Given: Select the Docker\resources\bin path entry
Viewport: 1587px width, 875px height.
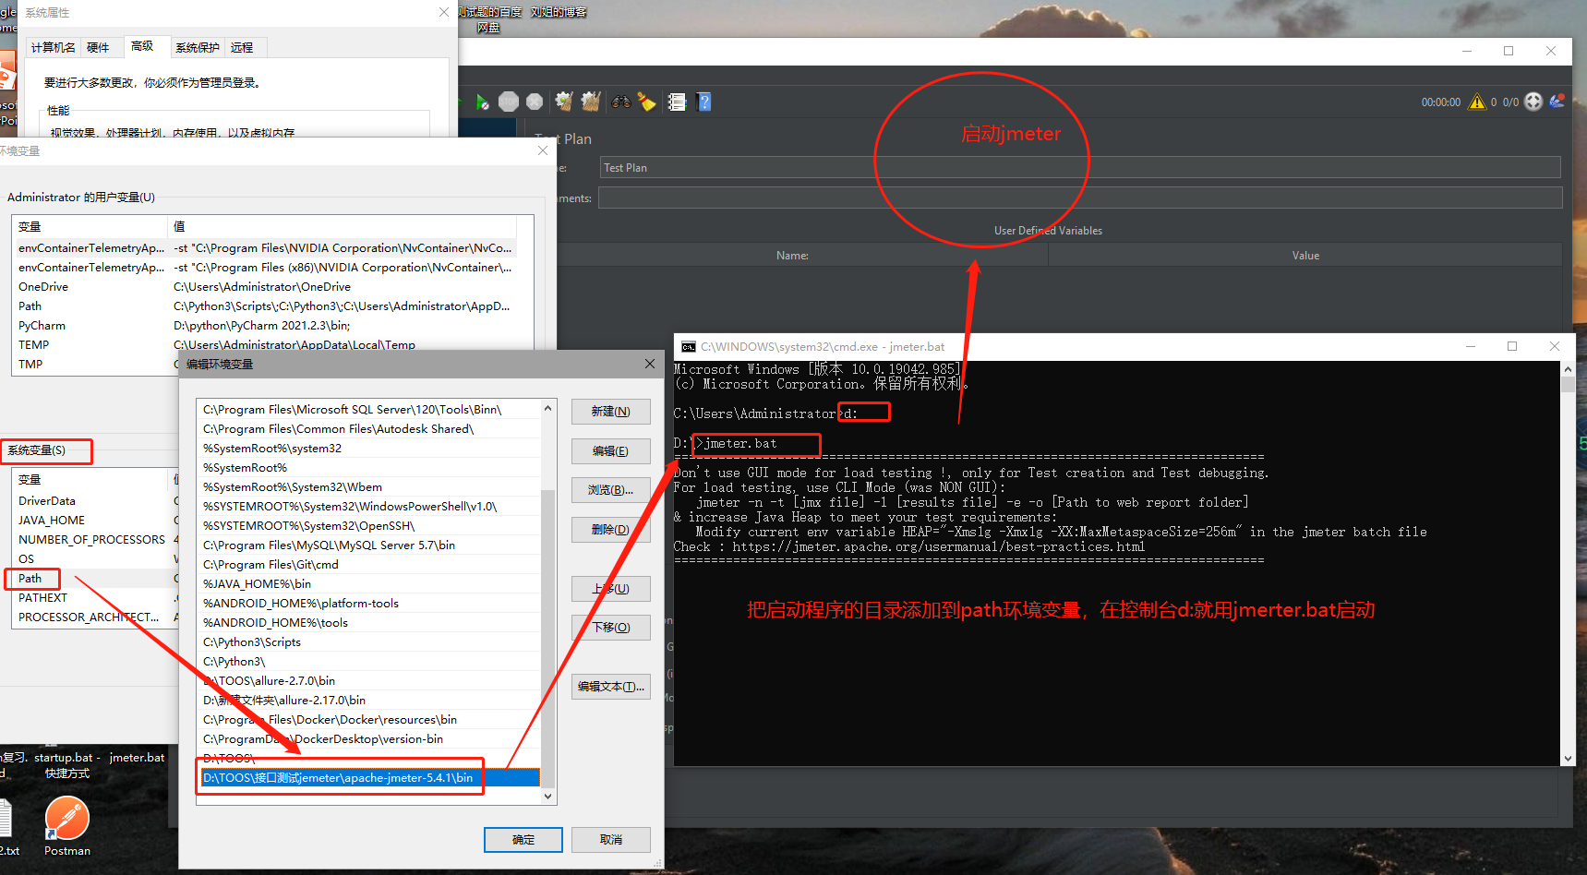Looking at the screenshot, I should [x=369, y=720].
